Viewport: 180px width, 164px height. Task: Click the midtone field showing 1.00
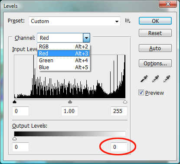tap(69, 111)
